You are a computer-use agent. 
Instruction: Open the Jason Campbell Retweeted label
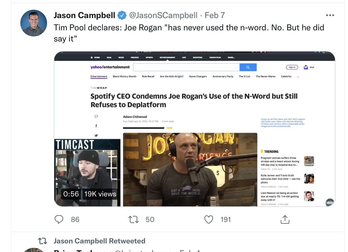coord(99,241)
